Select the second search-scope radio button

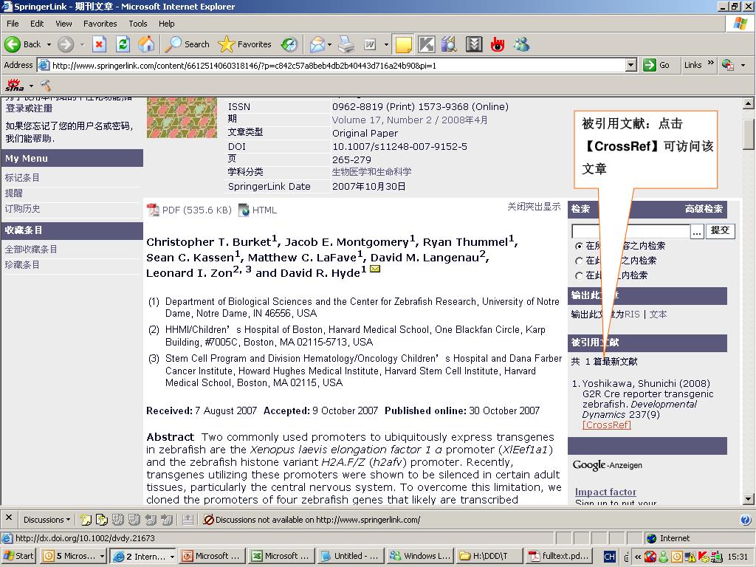point(579,261)
